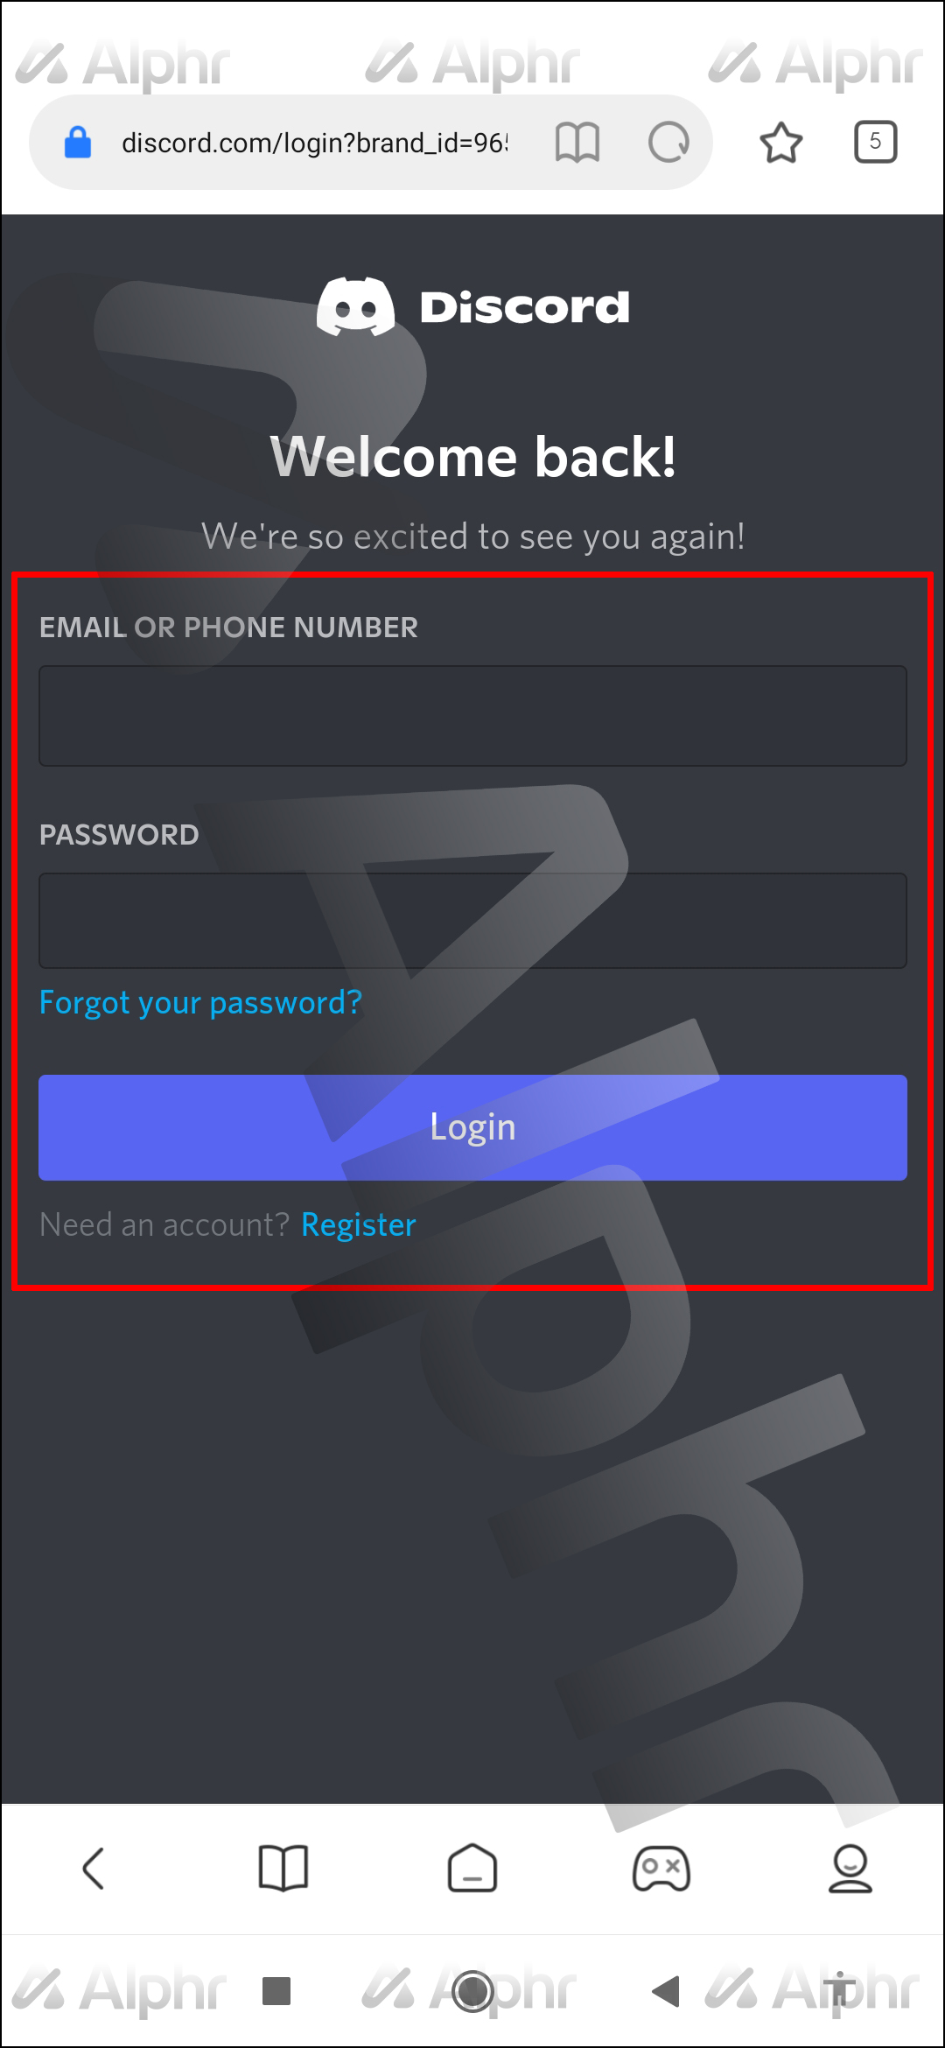Tap the Login button
This screenshot has width=945, height=2048.
tap(472, 1127)
